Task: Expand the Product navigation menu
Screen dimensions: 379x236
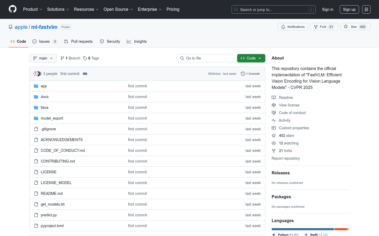Action: coord(33,9)
